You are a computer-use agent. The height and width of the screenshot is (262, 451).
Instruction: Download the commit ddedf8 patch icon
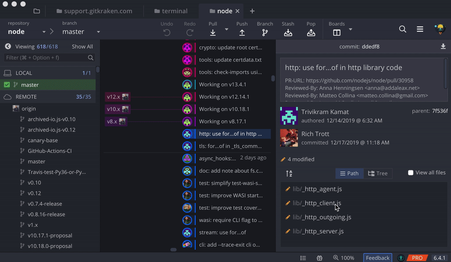coord(443,46)
